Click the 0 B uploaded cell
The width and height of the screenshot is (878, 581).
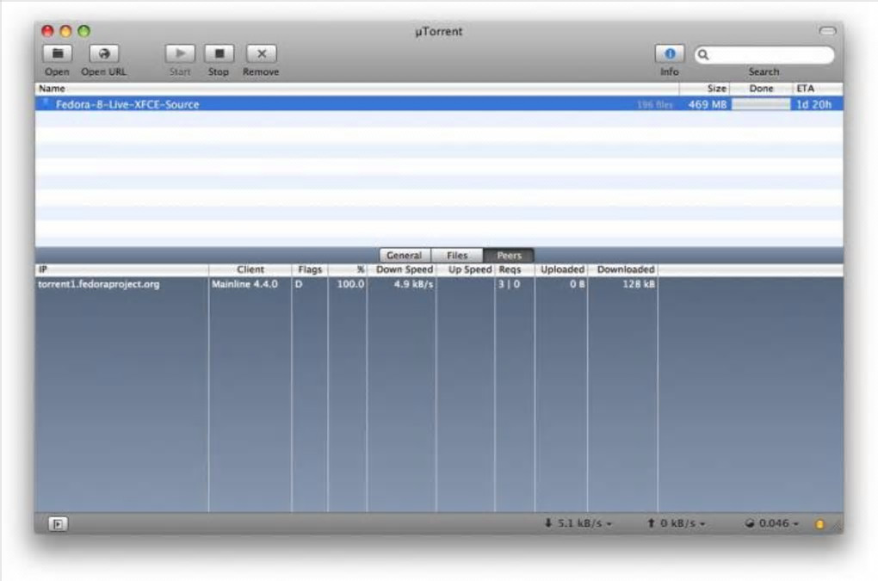tap(578, 284)
